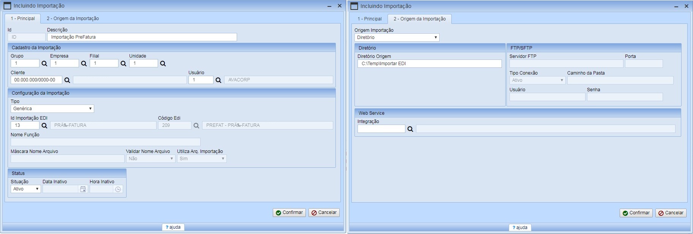Open the Id Importação EDI lookup
Viewport: 693px width, 234px height.
tap(44, 126)
